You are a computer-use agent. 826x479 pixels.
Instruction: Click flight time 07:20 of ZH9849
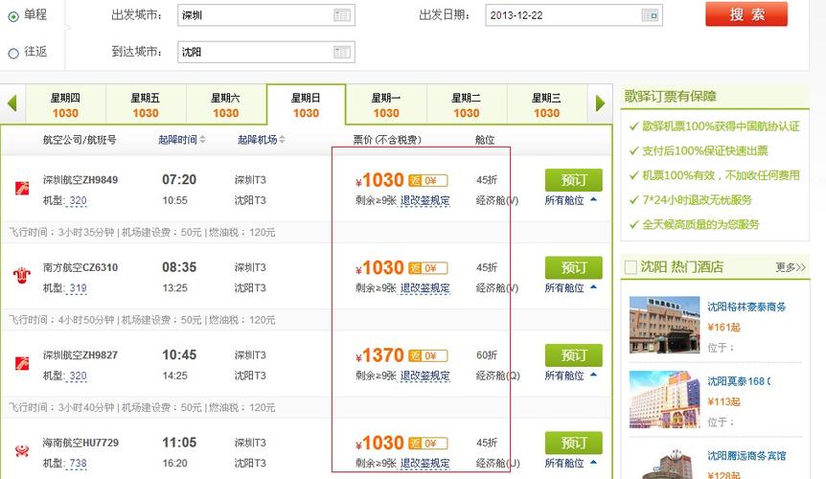click(x=179, y=180)
